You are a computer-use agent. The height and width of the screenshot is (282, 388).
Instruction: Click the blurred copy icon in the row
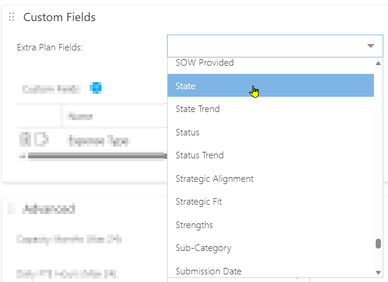point(41,140)
